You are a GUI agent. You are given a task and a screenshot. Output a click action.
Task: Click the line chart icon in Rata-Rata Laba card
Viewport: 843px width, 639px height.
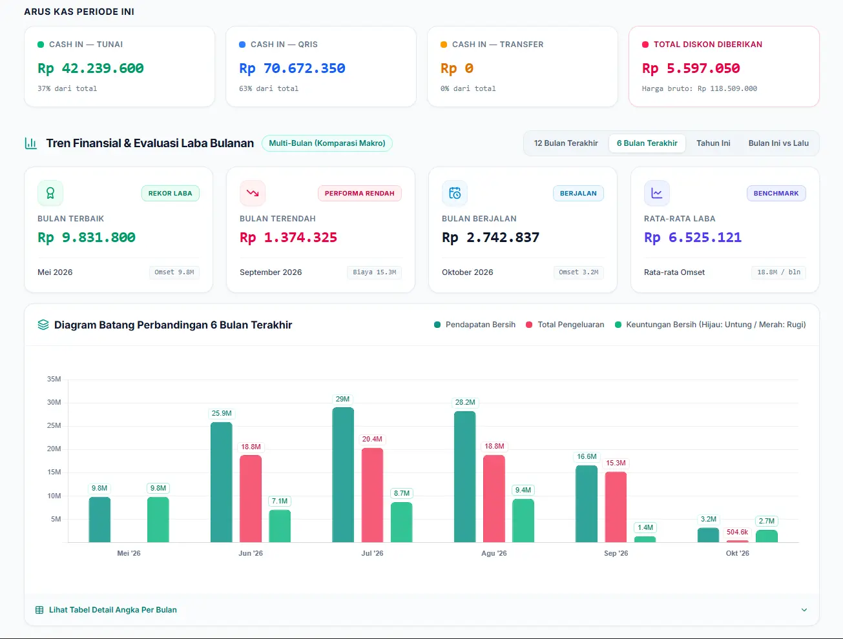click(x=657, y=193)
